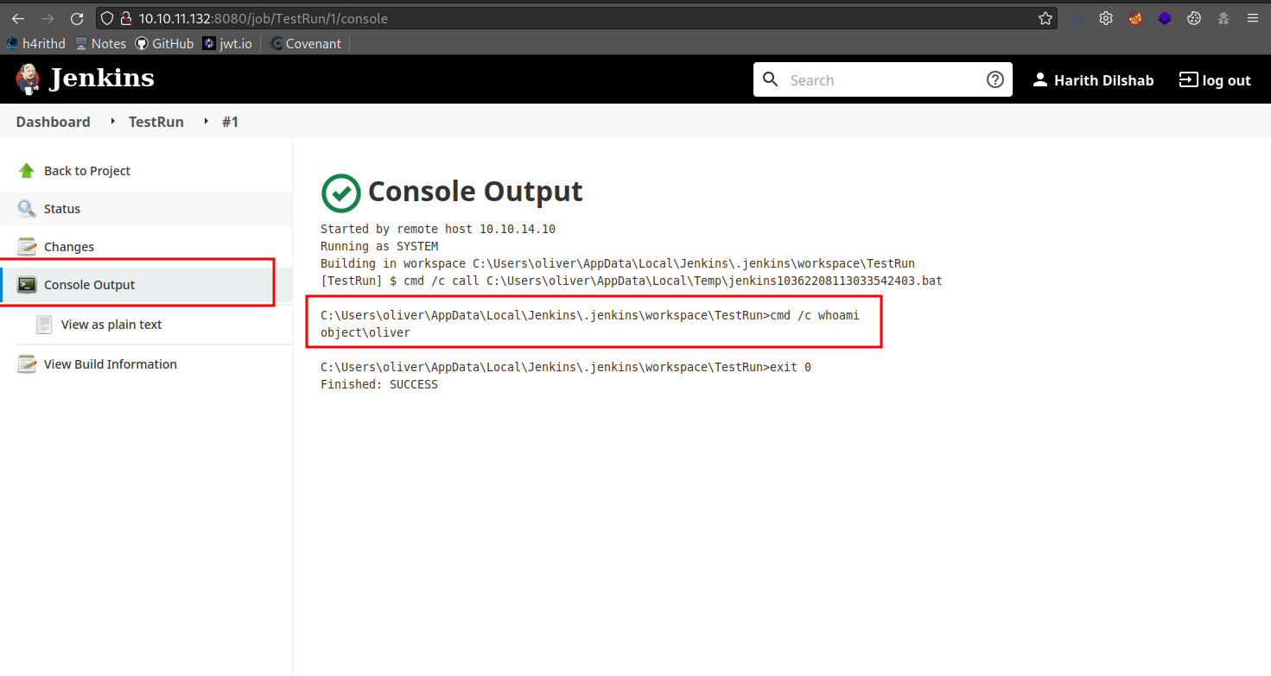Focus the Jenkins search input field
This screenshot has width=1271, height=676.
click(883, 80)
